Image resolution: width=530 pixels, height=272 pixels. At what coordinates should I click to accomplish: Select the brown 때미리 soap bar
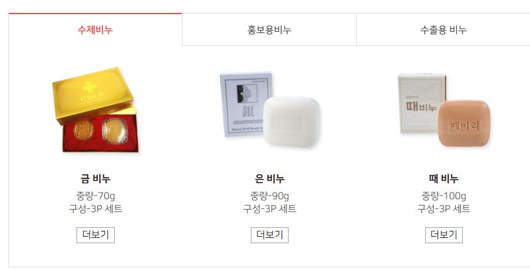tap(464, 123)
